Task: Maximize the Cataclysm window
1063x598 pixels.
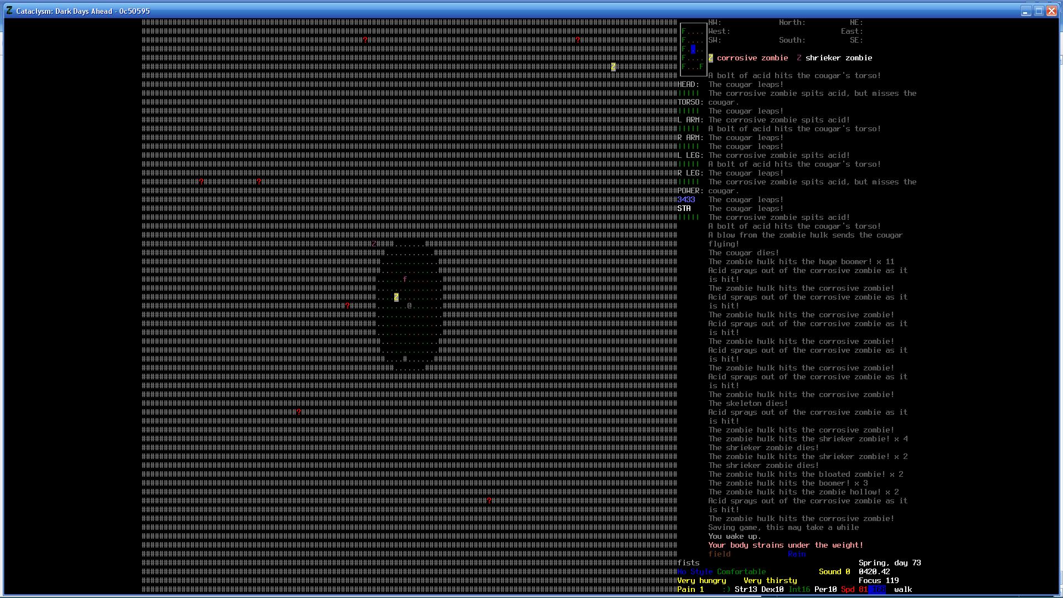Action: point(1039,11)
